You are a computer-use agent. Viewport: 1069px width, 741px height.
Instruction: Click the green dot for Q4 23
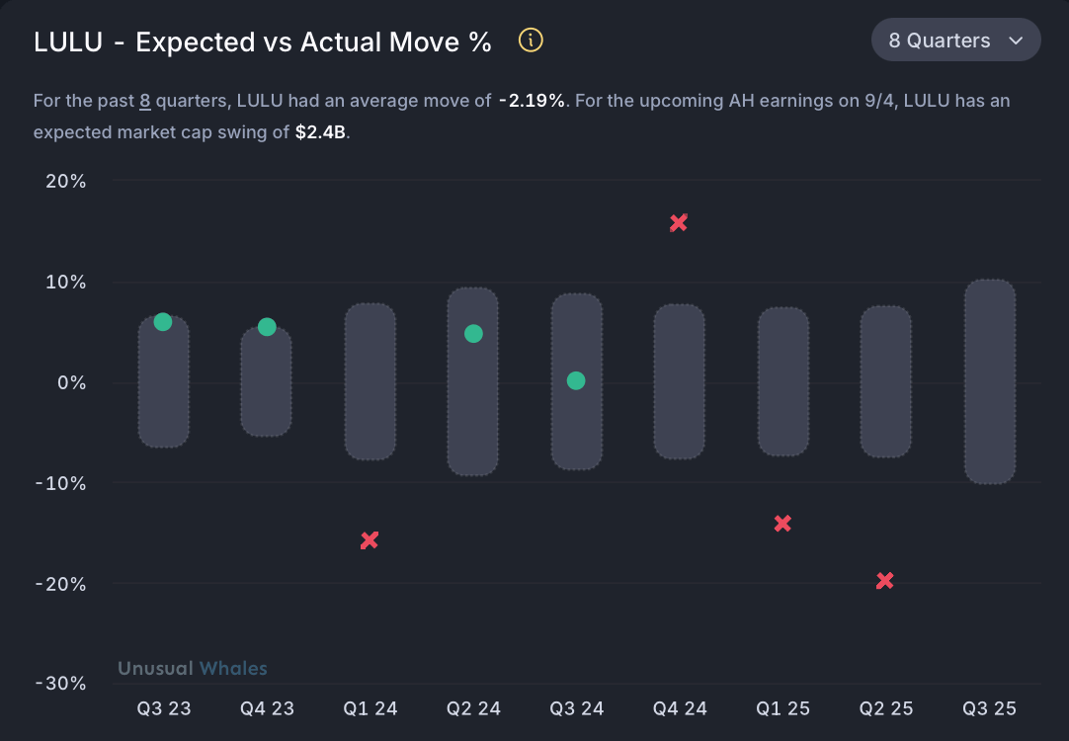point(267,327)
